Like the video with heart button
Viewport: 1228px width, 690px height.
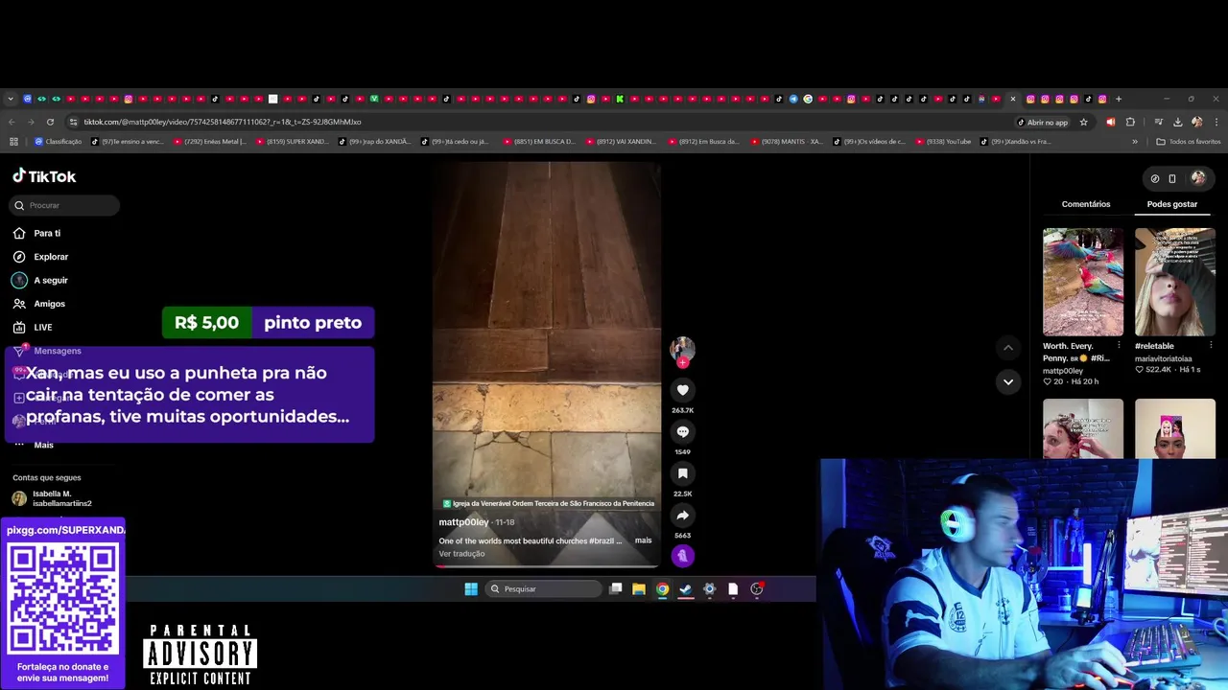click(x=682, y=390)
